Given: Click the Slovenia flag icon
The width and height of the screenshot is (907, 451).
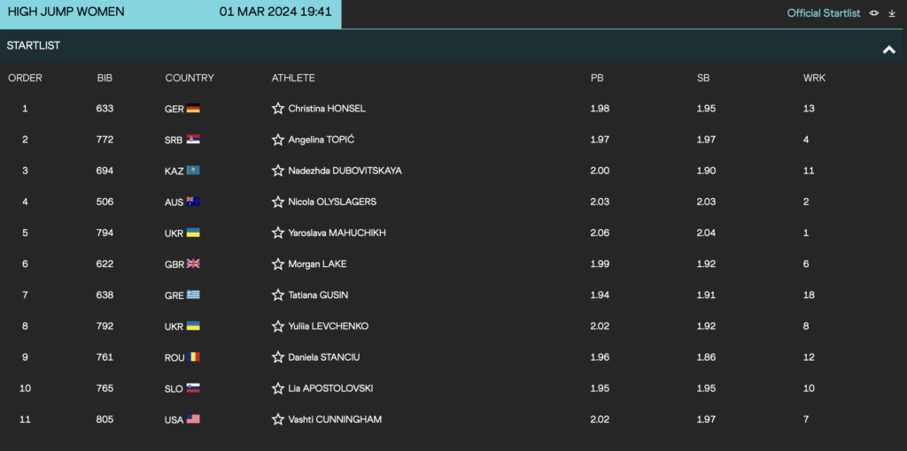Looking at the screenshot, I should coord(193,388).
